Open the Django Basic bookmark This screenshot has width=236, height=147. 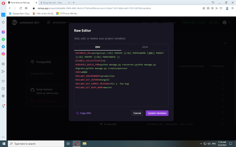coord(20,13)
